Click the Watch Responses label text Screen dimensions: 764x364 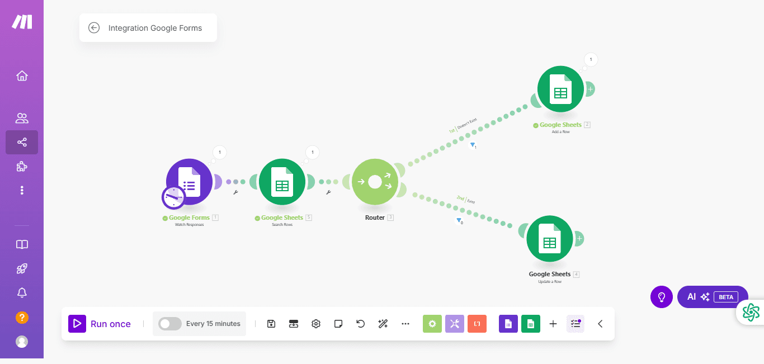[189, 225]
